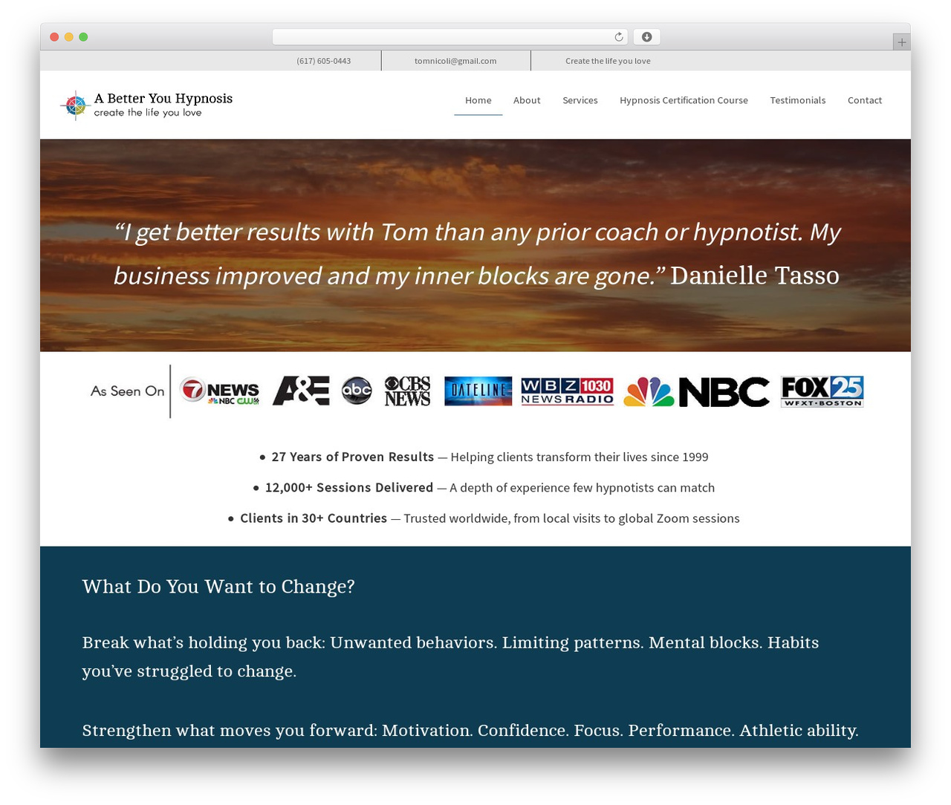Click 'What Do You Want to Change?' heading
Screen dimensions: 951x805
(x=218, y=587)
